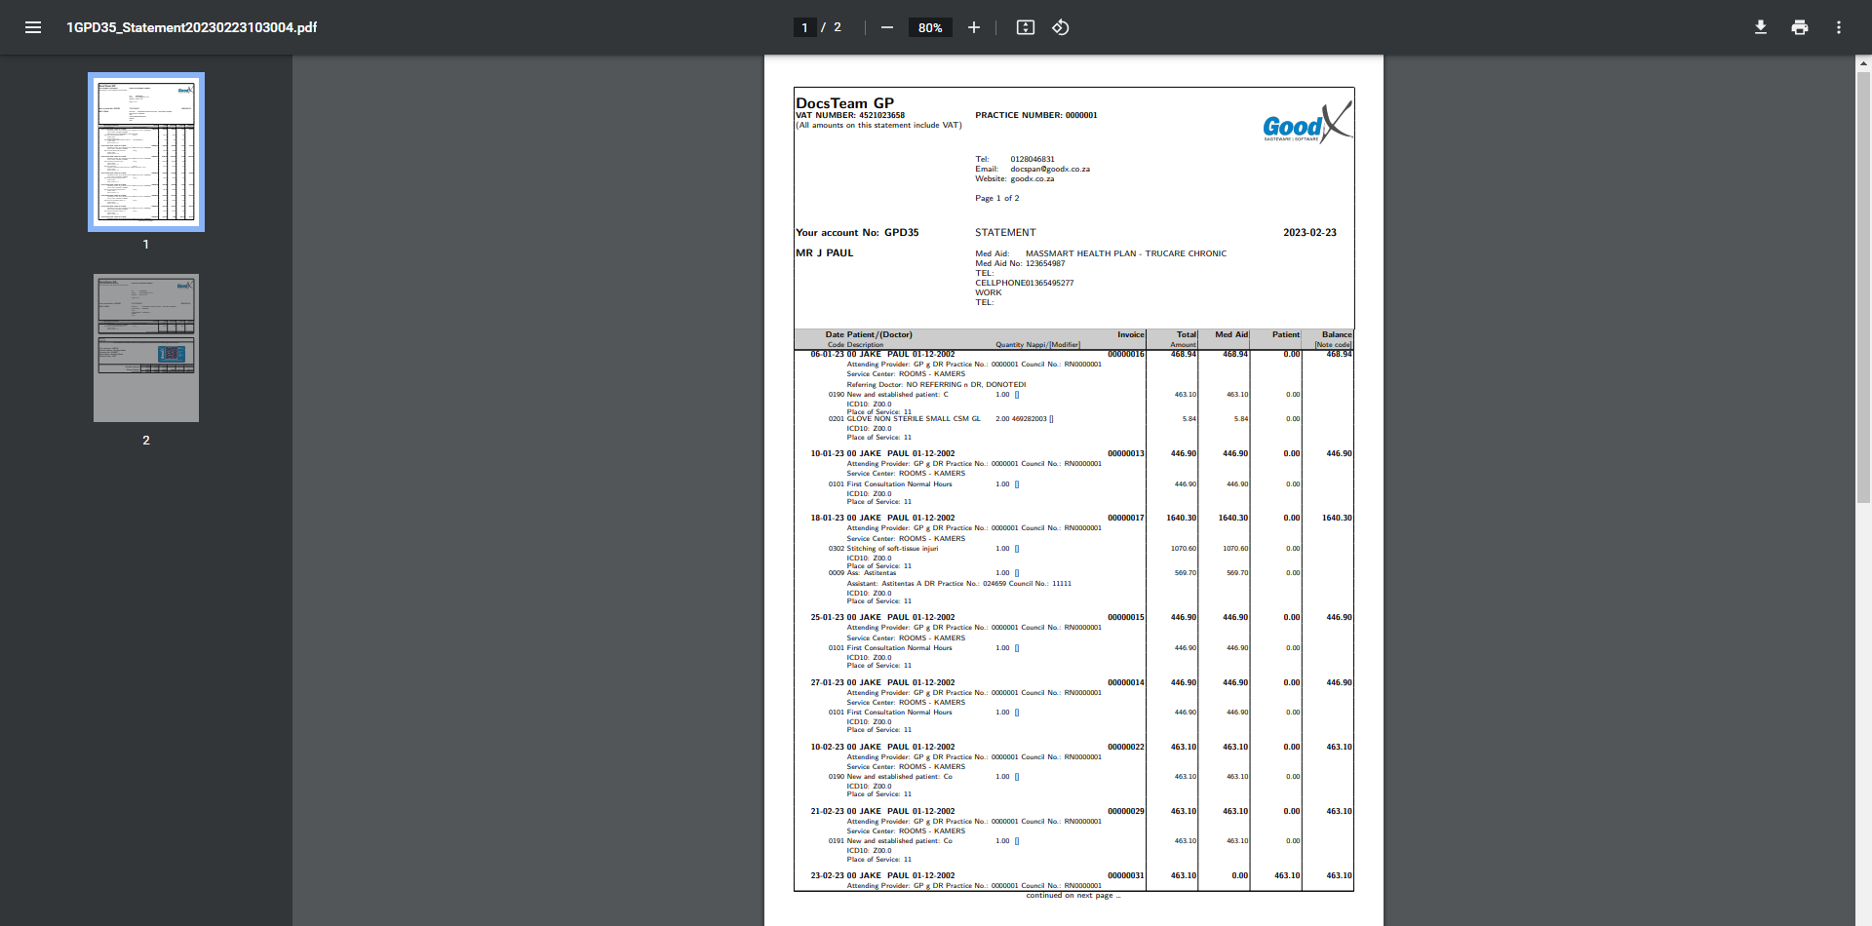Click the docspan@goodx.co.za email text
1872x926 pixels.
(1050, 170)
